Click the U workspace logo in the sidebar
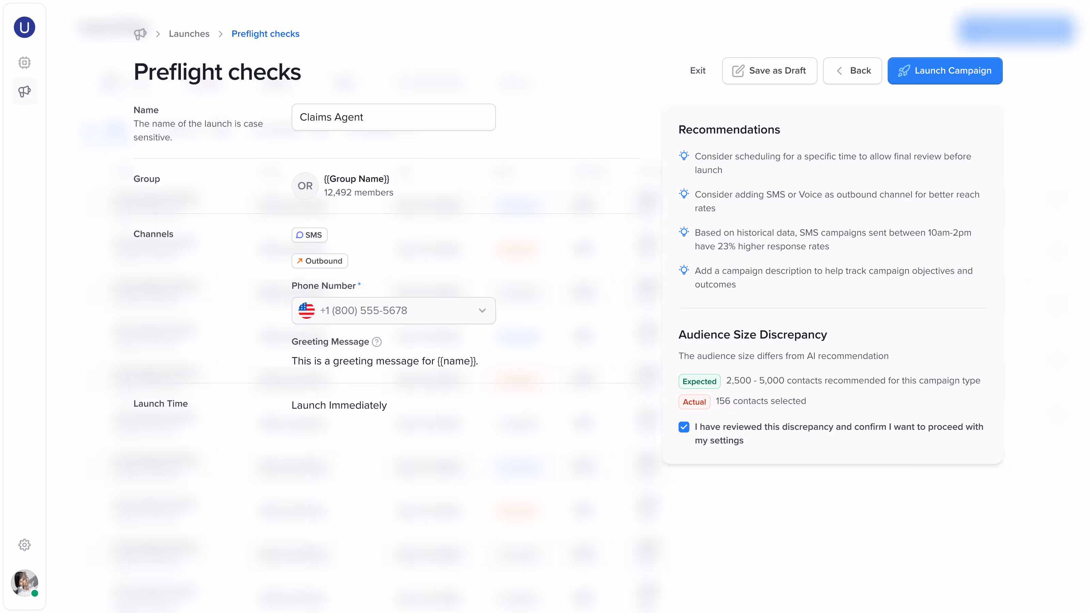This screenshot has width=1090, height=613. click(24, 27)
